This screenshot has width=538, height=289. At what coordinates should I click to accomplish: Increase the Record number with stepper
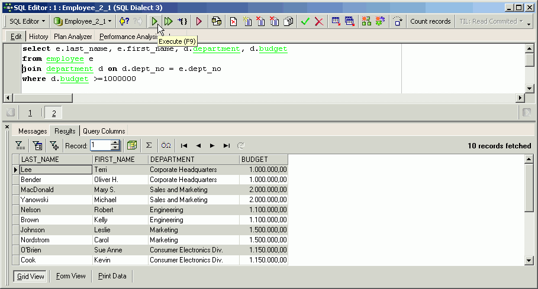116,143
